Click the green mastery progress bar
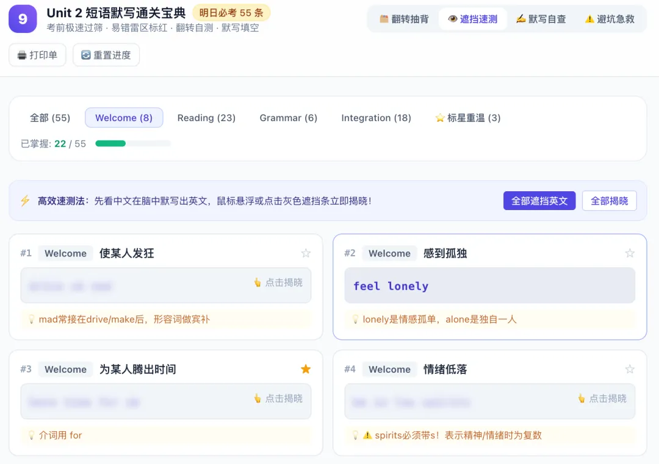The height and width of the screenshot is (464, 659). tap(133, 144)
